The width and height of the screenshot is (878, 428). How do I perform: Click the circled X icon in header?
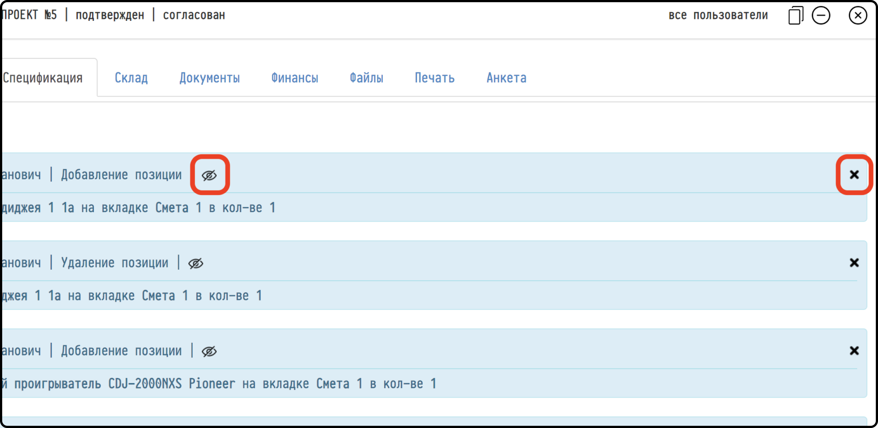tap(858, 15)
